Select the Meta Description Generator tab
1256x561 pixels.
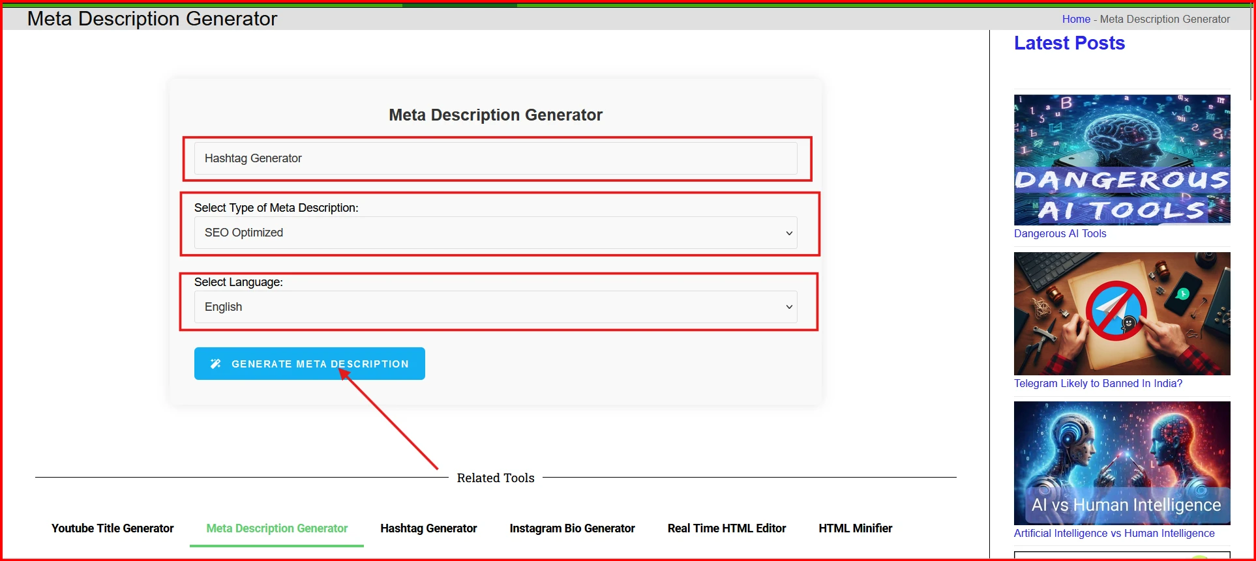click(x=277, y=528)
